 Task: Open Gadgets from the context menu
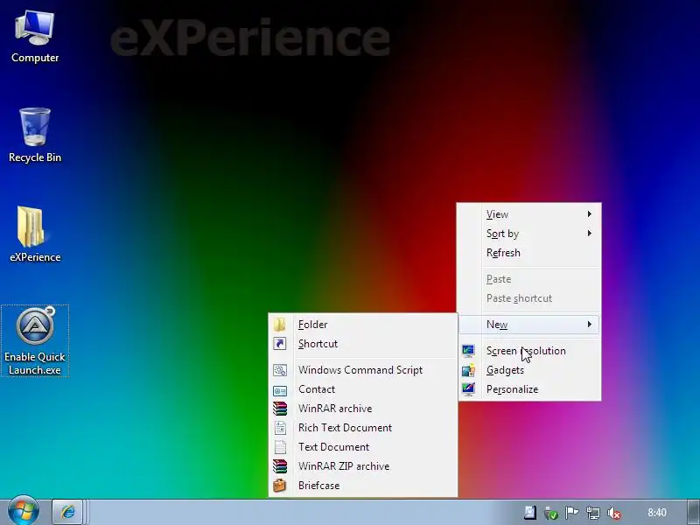(x=530, y=370)
